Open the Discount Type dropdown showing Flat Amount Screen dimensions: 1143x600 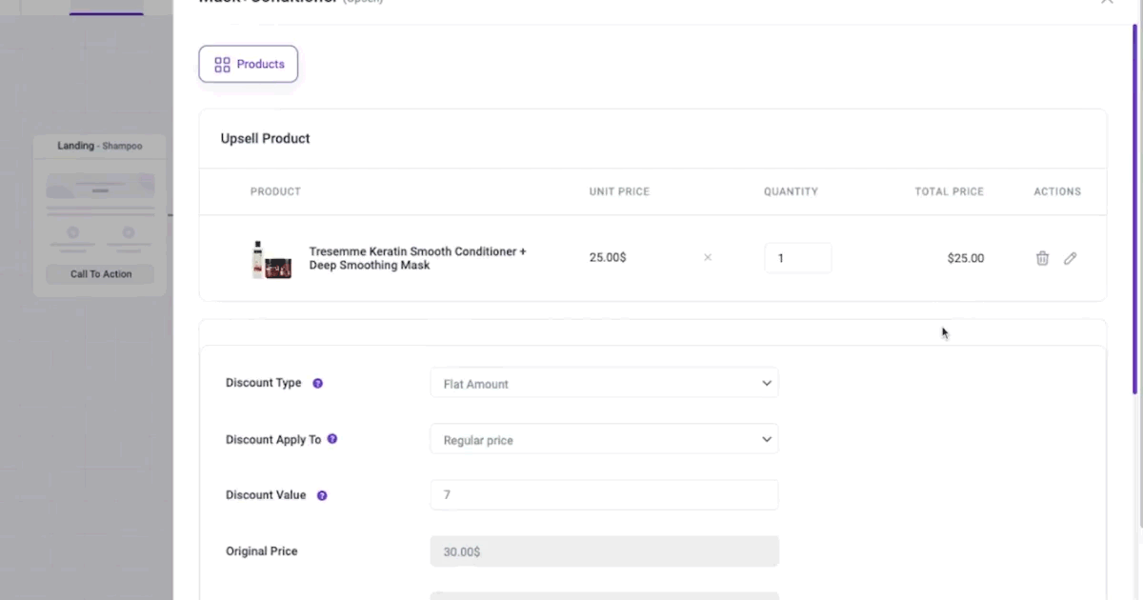(x=604, y=383)
